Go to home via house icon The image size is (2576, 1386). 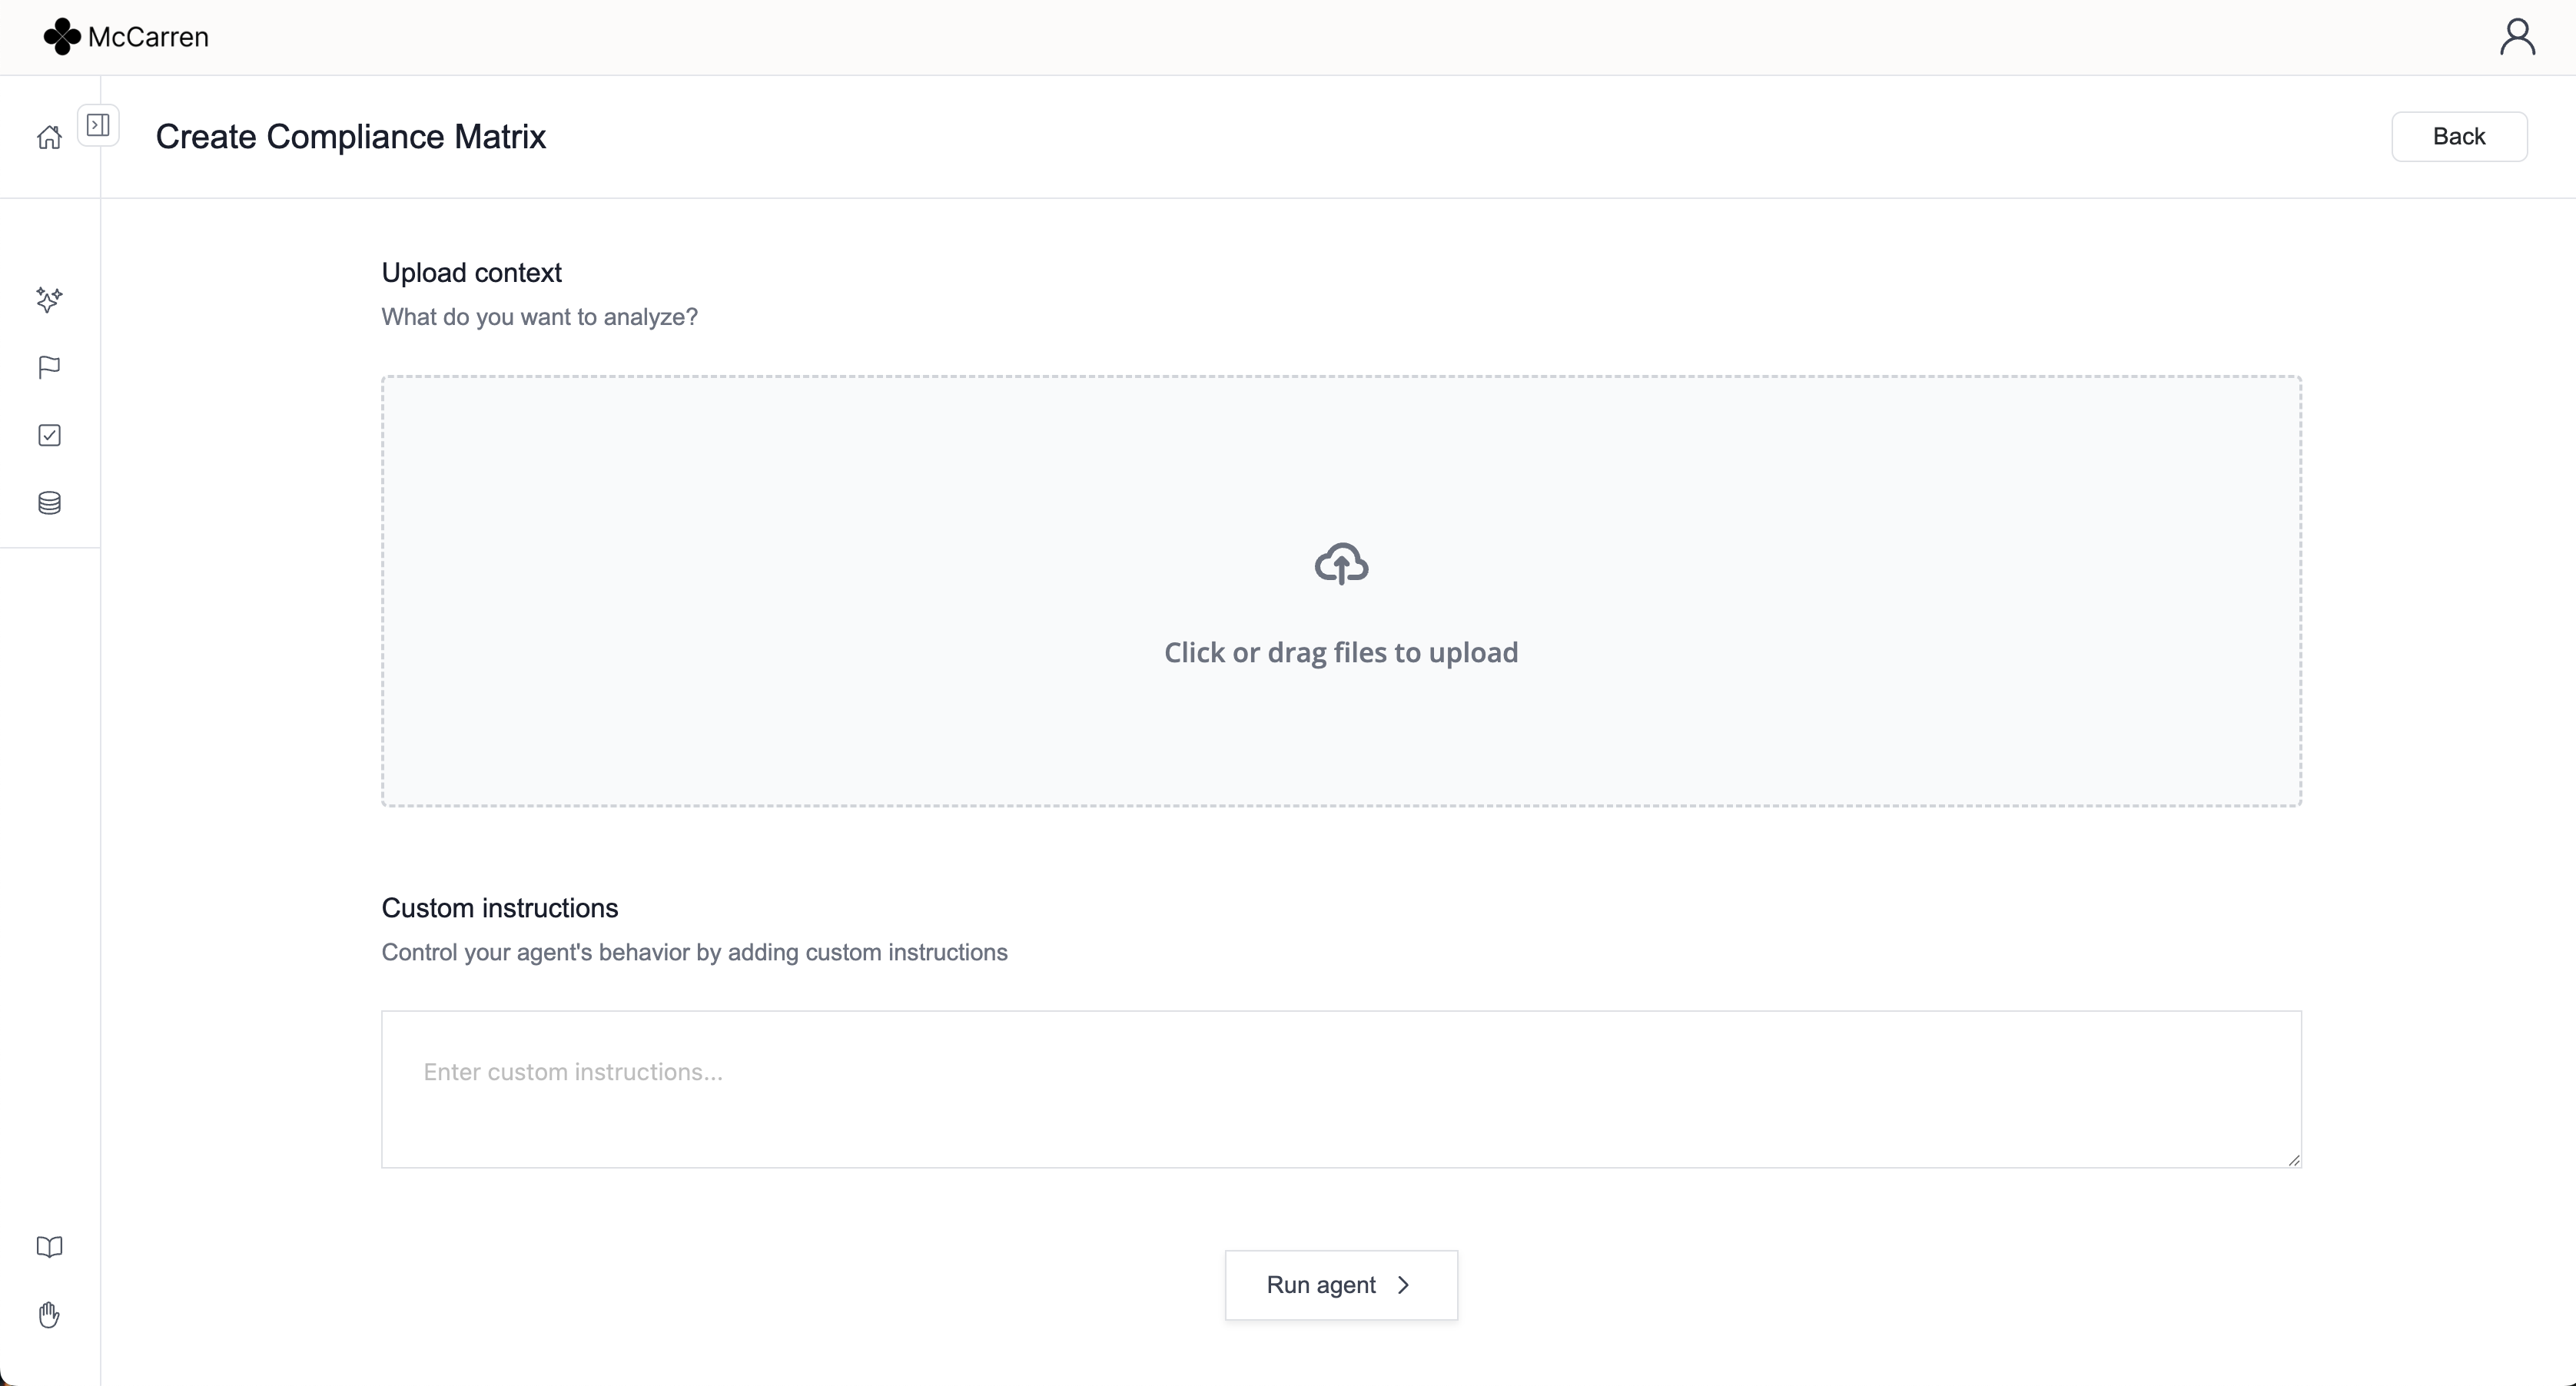click(x=49, y=137)
